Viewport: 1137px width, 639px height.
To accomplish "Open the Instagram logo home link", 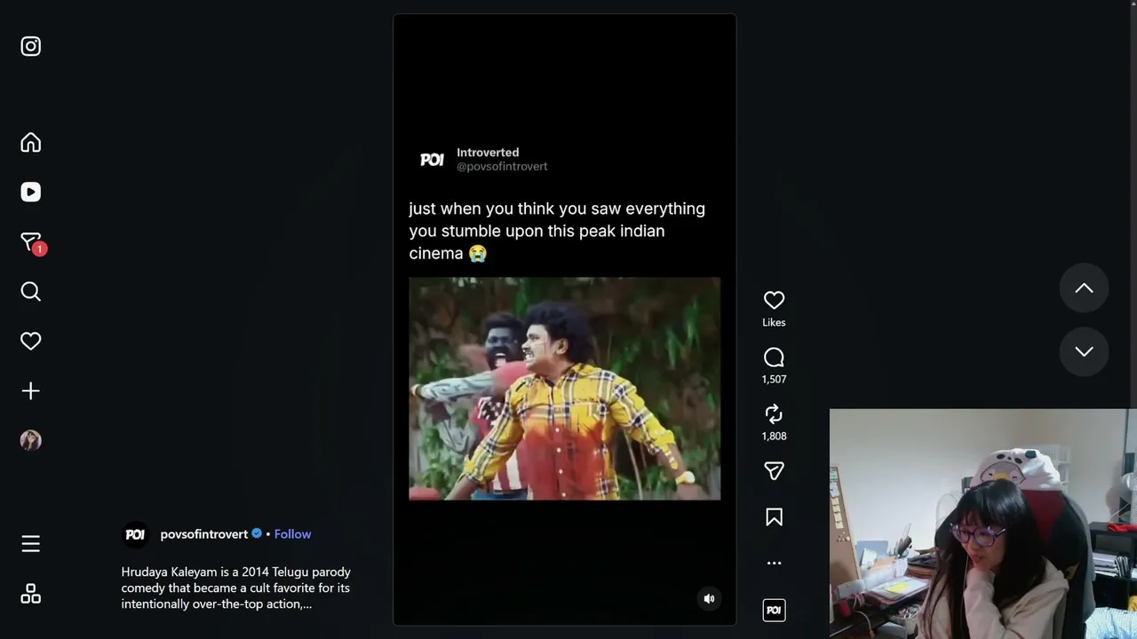I will pyautogui.click(x=31, y=46).
